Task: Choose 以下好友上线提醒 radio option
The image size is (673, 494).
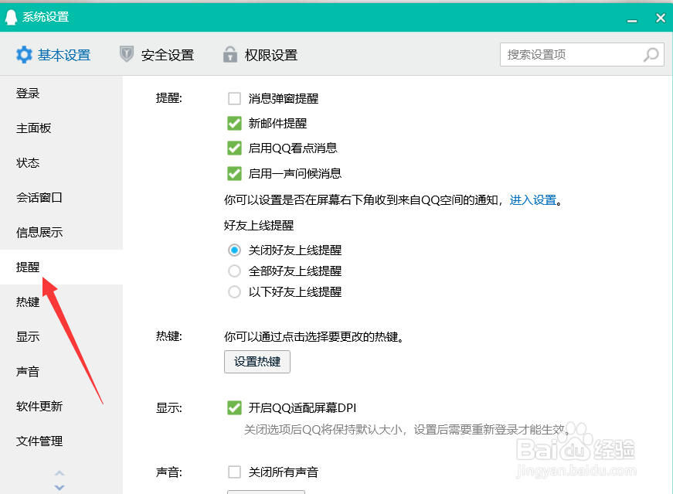Action: pyautogui.click(x=234, y=292)
